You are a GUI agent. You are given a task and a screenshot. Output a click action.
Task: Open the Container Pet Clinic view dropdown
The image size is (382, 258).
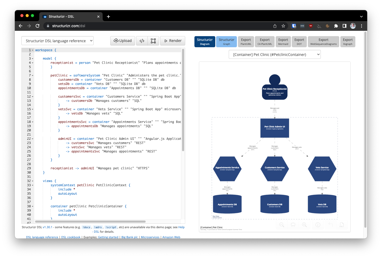(x=275, y=55)
